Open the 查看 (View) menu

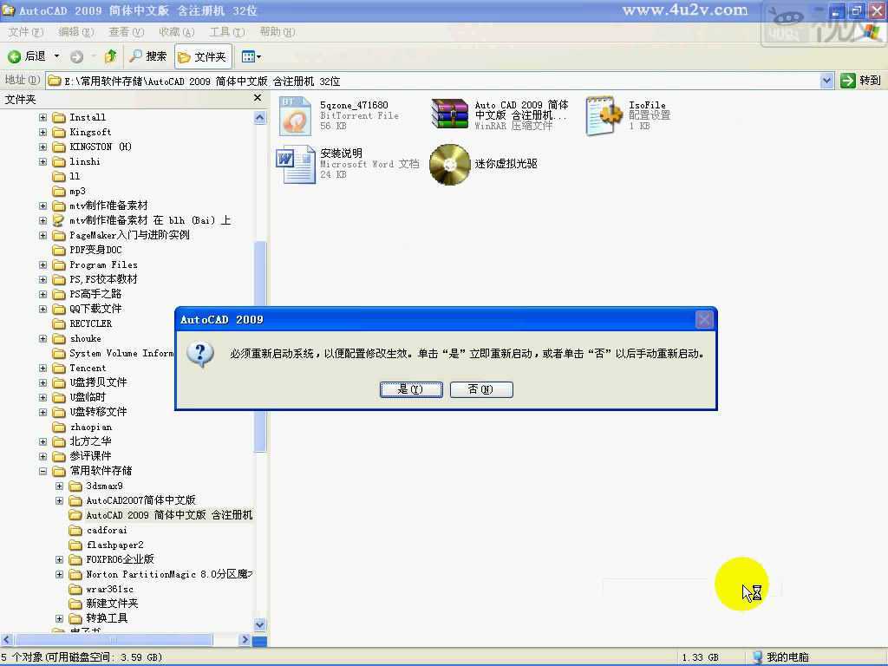pos(127,32)
